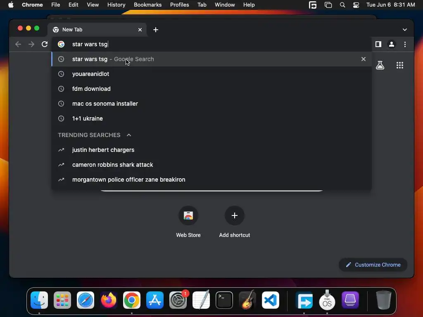Viewport: 423px width, 317px height.
Task: Select the fdm download suggestion
Action: pos(211,89)
